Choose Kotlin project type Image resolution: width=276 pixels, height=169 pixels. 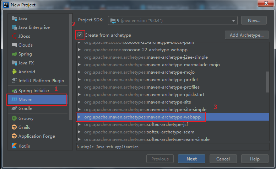coord(38,146)
